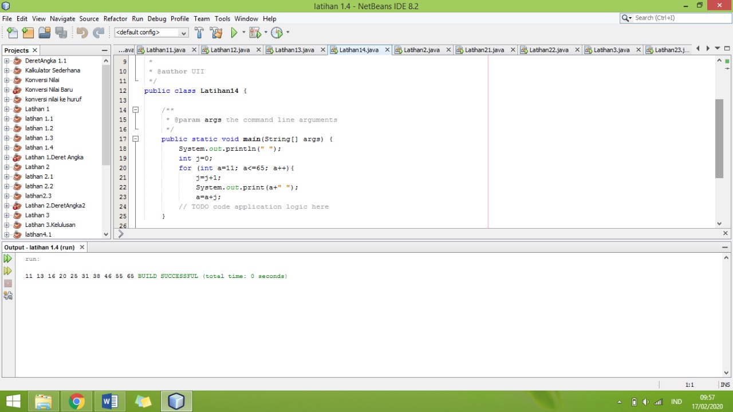Select Latihan 3.Kelulusan project
The height and width of the screenshot is (412, 733).
click(50, 225)
